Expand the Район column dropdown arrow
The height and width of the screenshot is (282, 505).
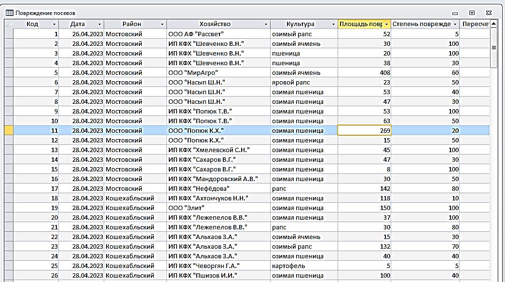(x=162, y=24)
